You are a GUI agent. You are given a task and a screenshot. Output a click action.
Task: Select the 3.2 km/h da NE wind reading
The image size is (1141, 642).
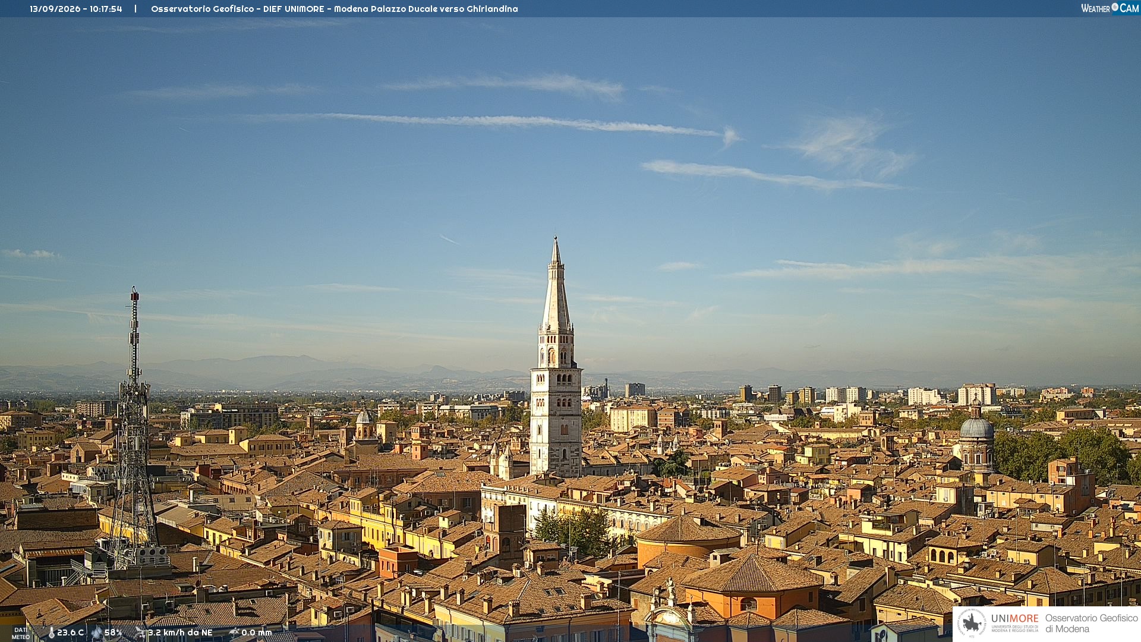(x=180, y=632)
